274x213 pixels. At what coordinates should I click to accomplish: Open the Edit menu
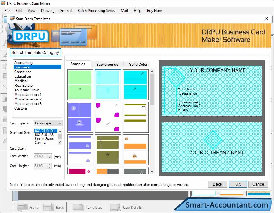pyautogui.click(x=19, y=11)
